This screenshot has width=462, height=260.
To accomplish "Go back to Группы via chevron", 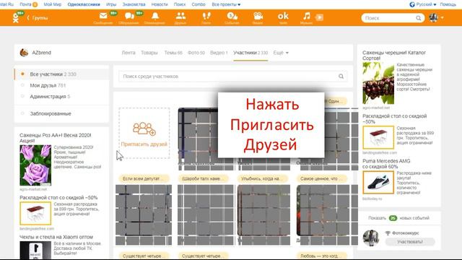I will tap(38, 18).
